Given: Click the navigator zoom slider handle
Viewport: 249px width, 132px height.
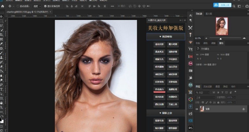Looking at the screenshot, I should click(221, 39).
